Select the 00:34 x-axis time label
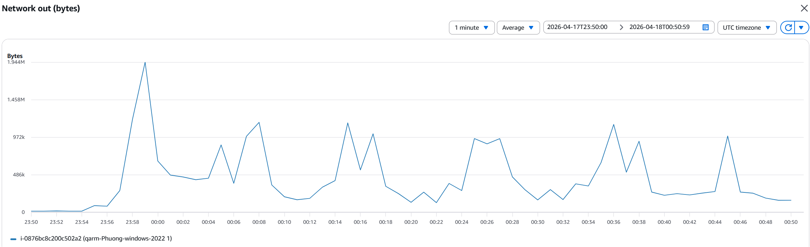Viewport: 810px width, 247px height. point(588,222)
